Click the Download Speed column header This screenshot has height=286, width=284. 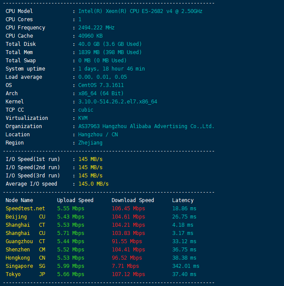(x=132, y=200)
